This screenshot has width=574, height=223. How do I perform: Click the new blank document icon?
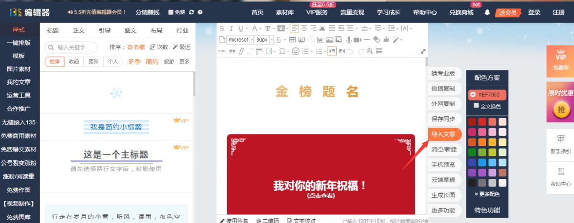point(222,40)
